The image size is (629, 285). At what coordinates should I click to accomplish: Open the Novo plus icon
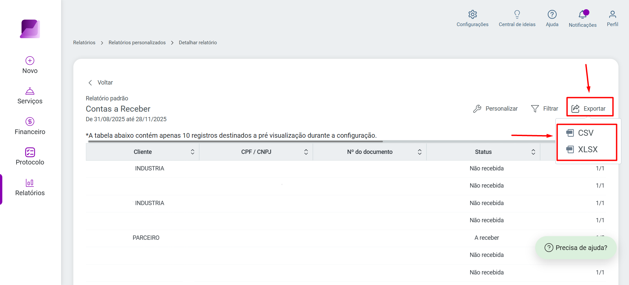(x=30, y=60)
